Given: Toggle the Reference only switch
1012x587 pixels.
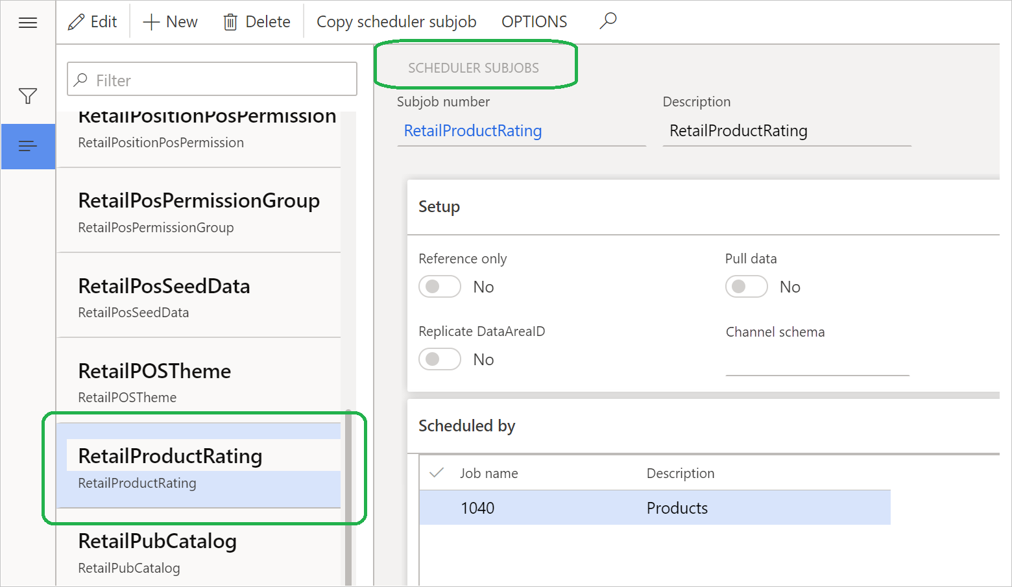Looking at the screenshot, I should tap(440, 287).
